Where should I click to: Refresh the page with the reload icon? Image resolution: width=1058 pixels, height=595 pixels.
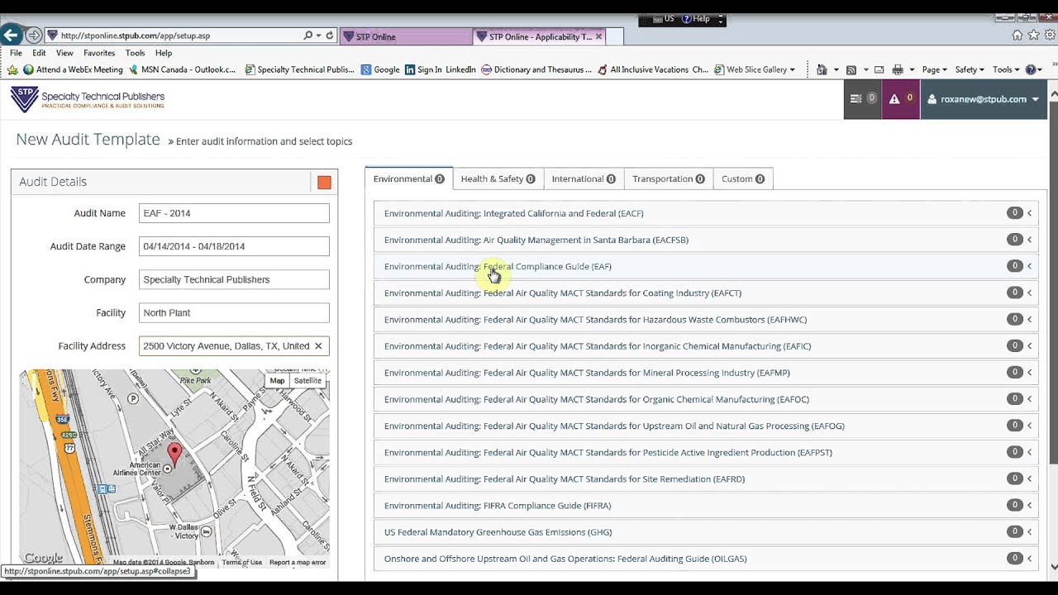329,36
